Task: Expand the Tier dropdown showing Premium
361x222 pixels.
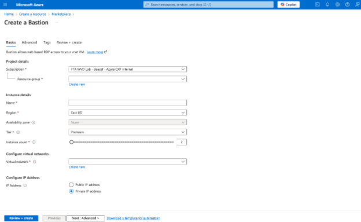Action: [x=127, y=132]
